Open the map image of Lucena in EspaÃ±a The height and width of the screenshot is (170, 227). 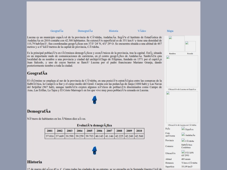[x=182, y=71]
